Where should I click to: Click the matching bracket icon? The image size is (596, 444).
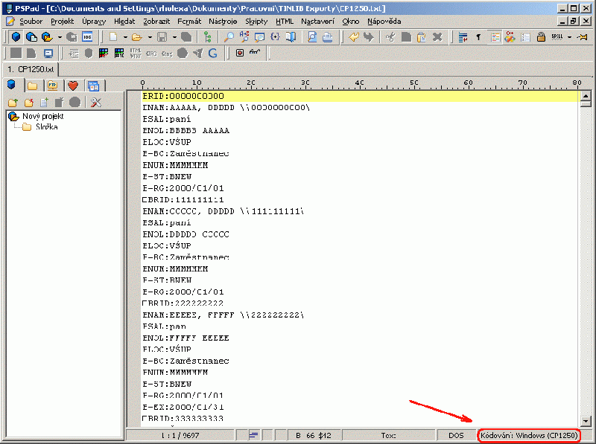click(x=275, y=36)
